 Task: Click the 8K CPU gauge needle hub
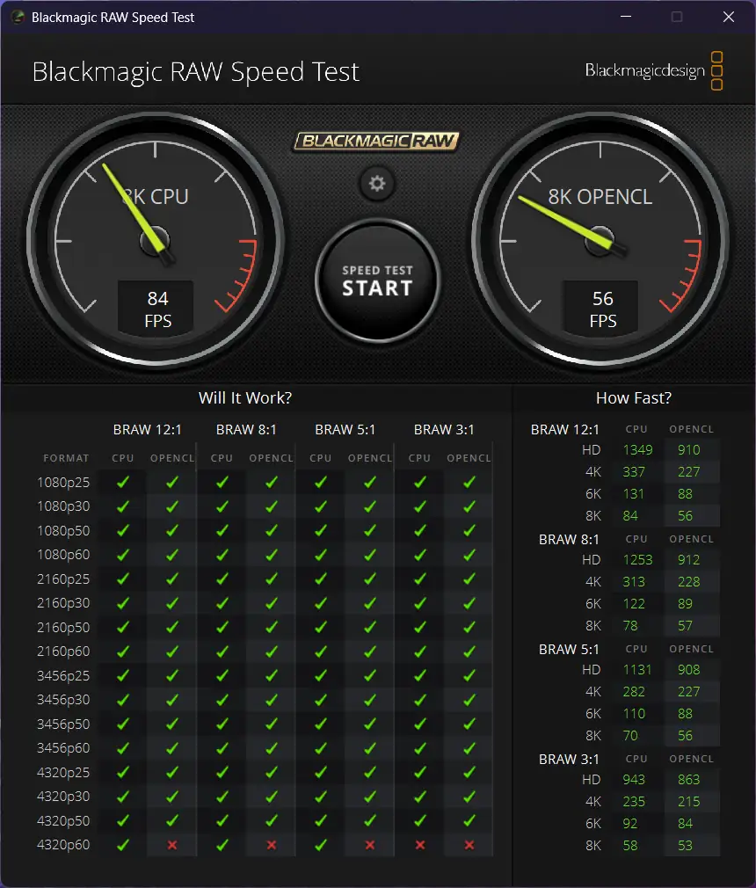155,241
